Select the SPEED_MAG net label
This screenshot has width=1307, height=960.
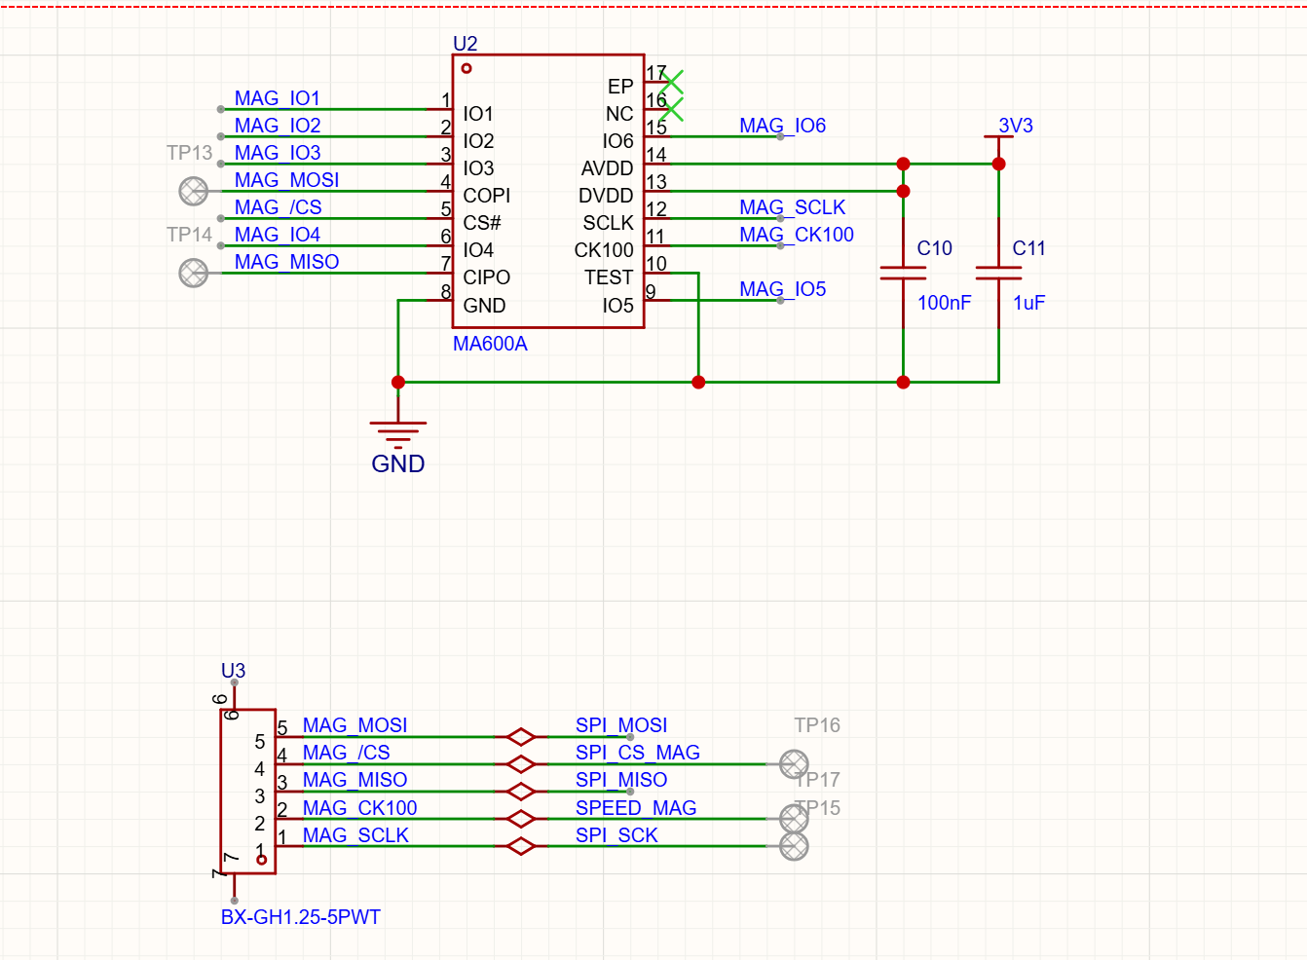tap(635, 808)
